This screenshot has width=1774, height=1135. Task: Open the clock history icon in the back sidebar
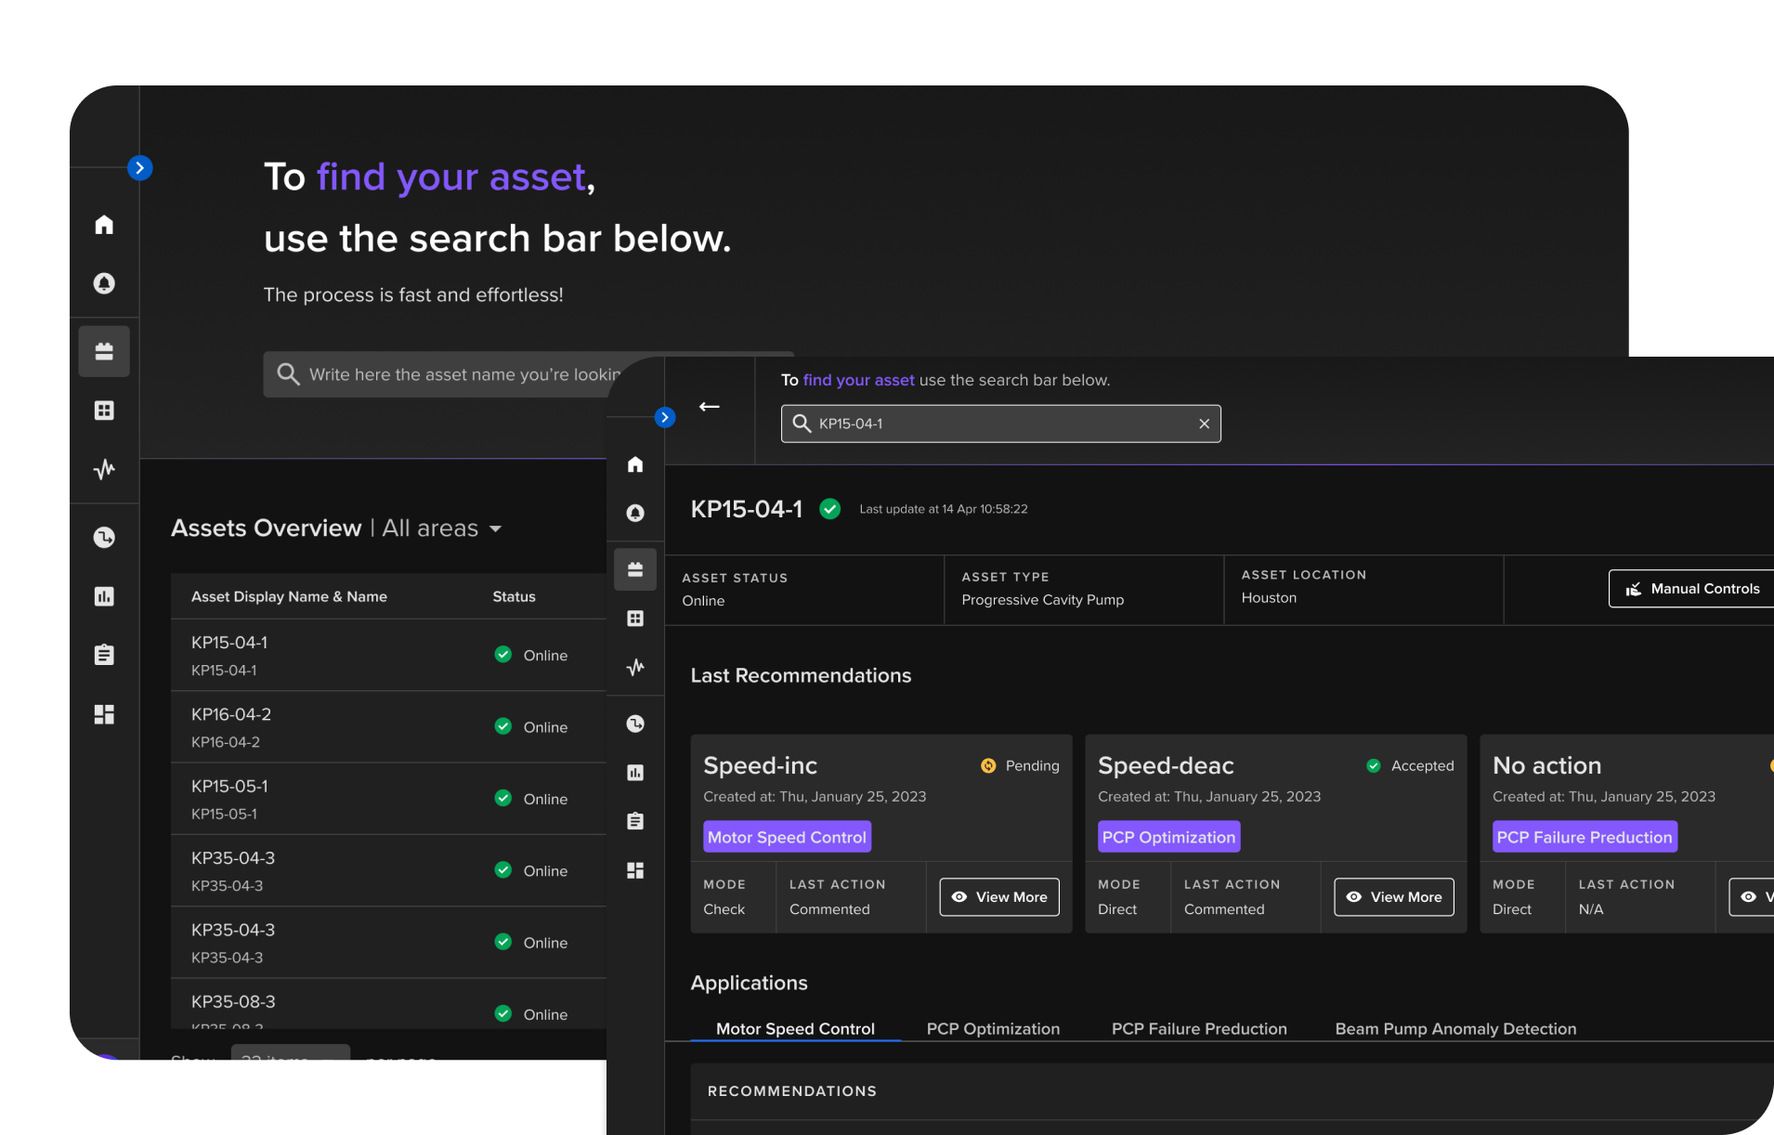click(x=104, y=537)
